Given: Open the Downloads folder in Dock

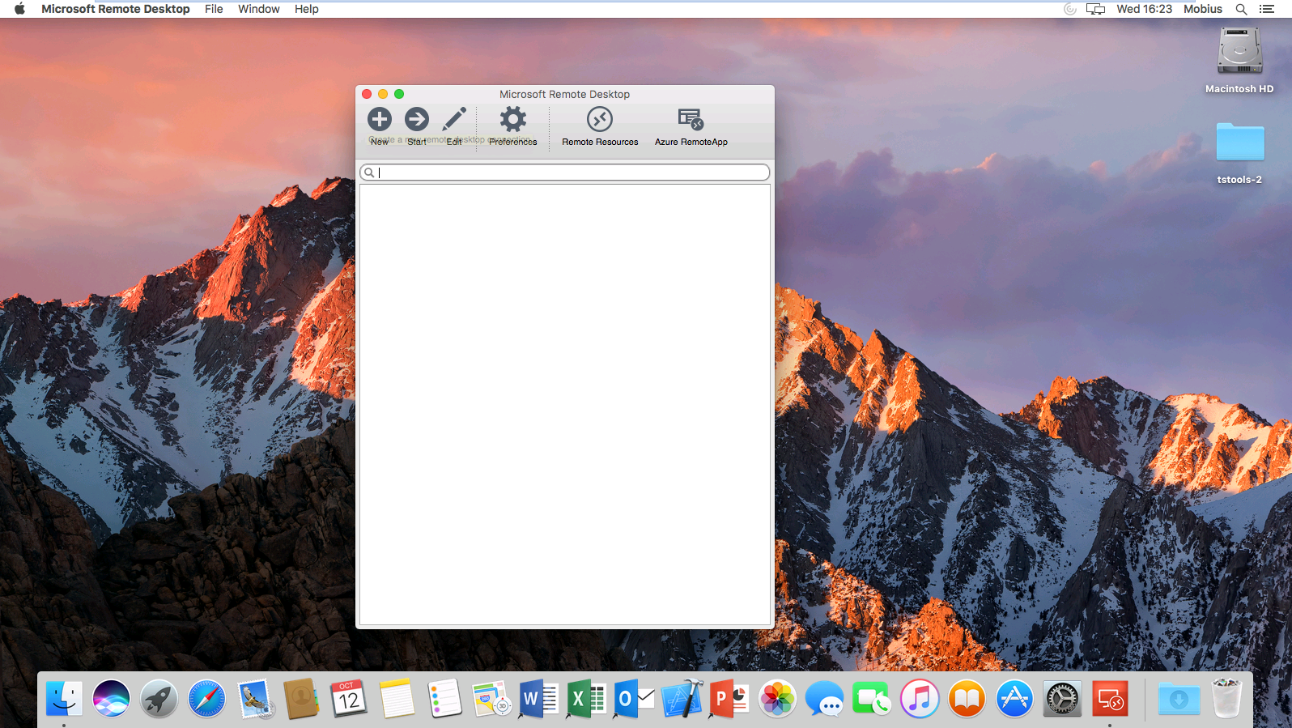Looking at the screenshot, I should pos(1179,698).
